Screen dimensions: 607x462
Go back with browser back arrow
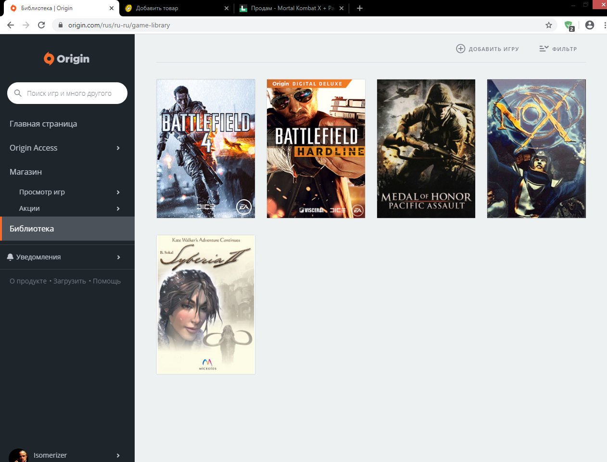[x=11, y=25]
